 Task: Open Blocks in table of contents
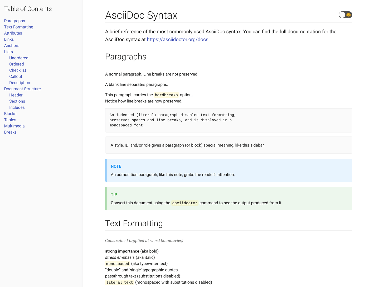[10, 114]
